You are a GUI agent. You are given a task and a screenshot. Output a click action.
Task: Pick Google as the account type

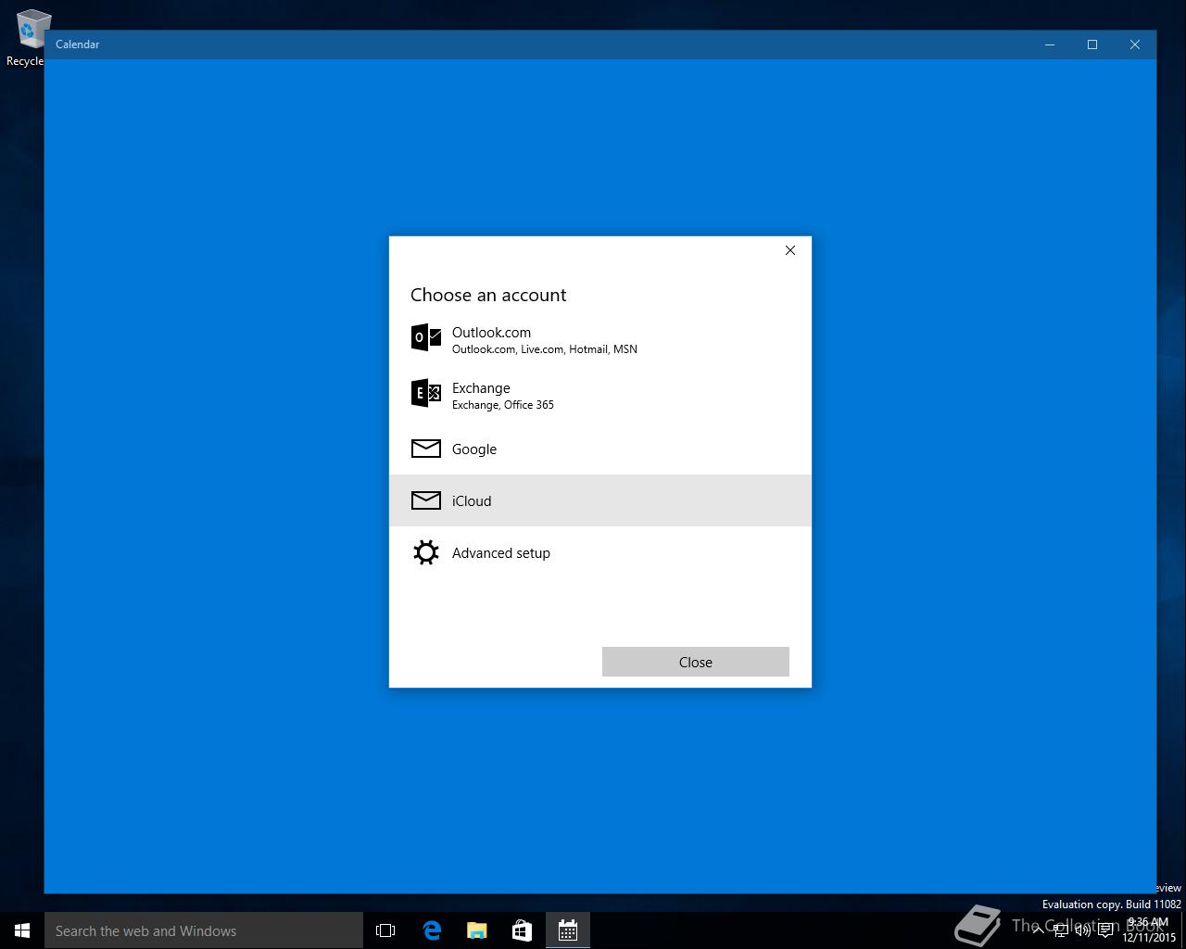[599, 449]
